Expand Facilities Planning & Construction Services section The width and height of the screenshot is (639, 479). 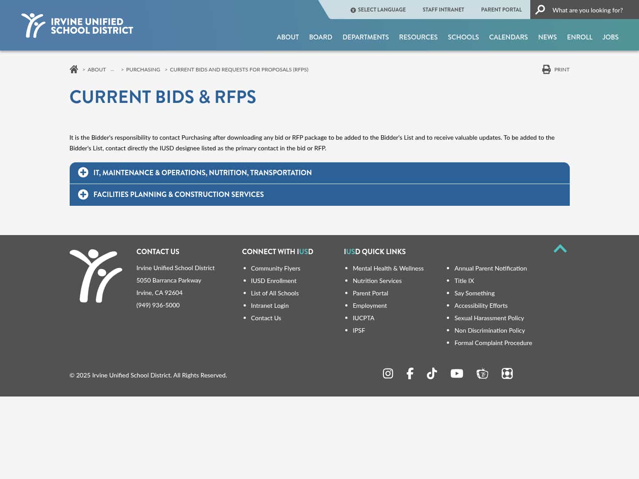[179, 194]
